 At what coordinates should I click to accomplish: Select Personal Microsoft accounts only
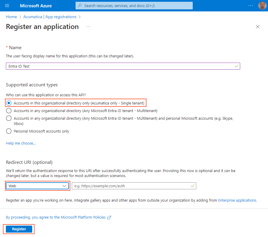9,131
